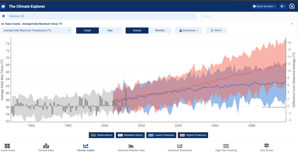Screen dimensions: 298x153
Task: Open Average Daily Maximum Temperature dropdown
Action: [37, 31]
